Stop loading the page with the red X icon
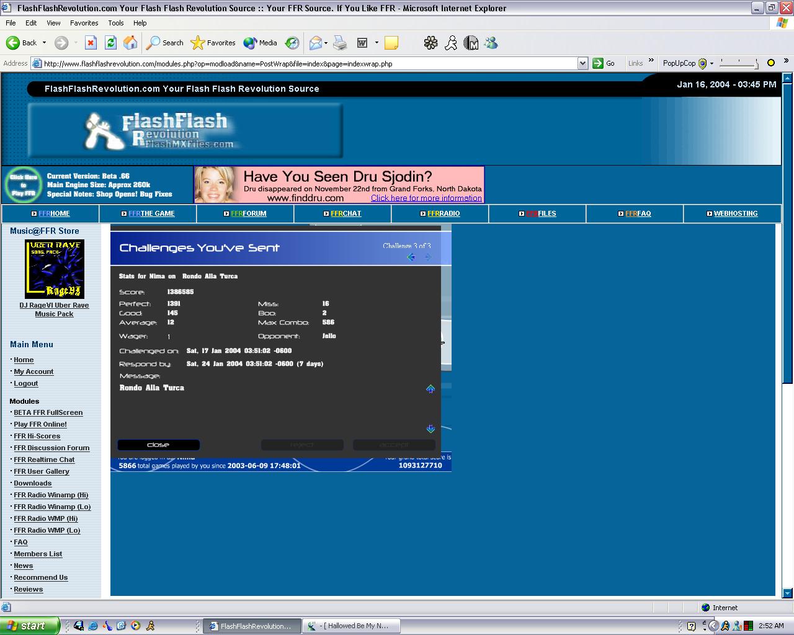 point(91,43)
